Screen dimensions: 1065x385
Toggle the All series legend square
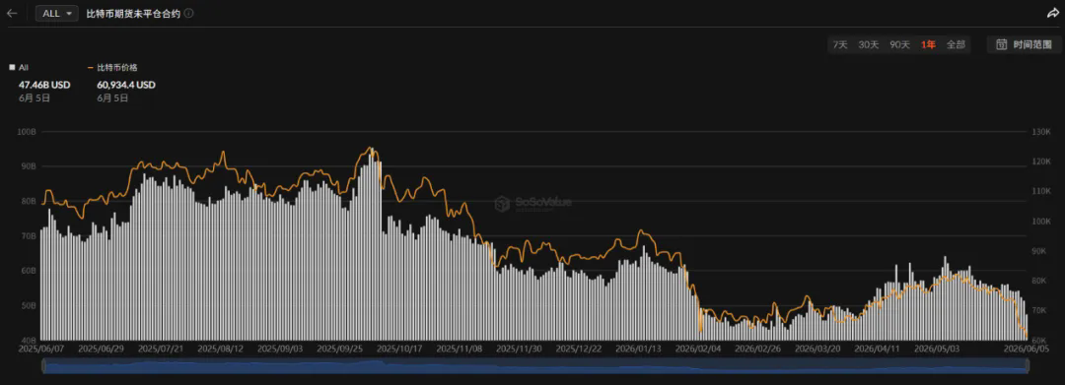(x=12, y=67)
